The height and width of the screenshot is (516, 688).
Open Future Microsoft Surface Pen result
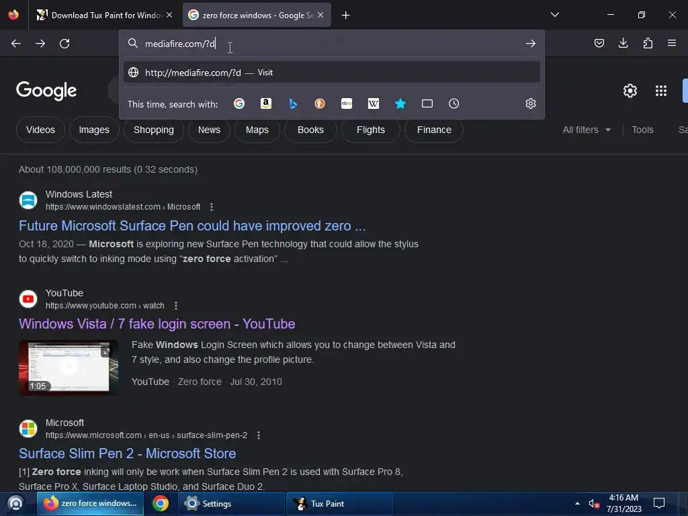tap(192, 226)
